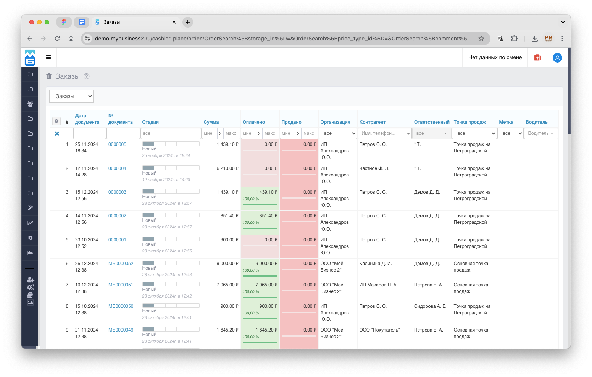Clear Ответственный filter with small x
592x377 pixels.
[445, 134]
